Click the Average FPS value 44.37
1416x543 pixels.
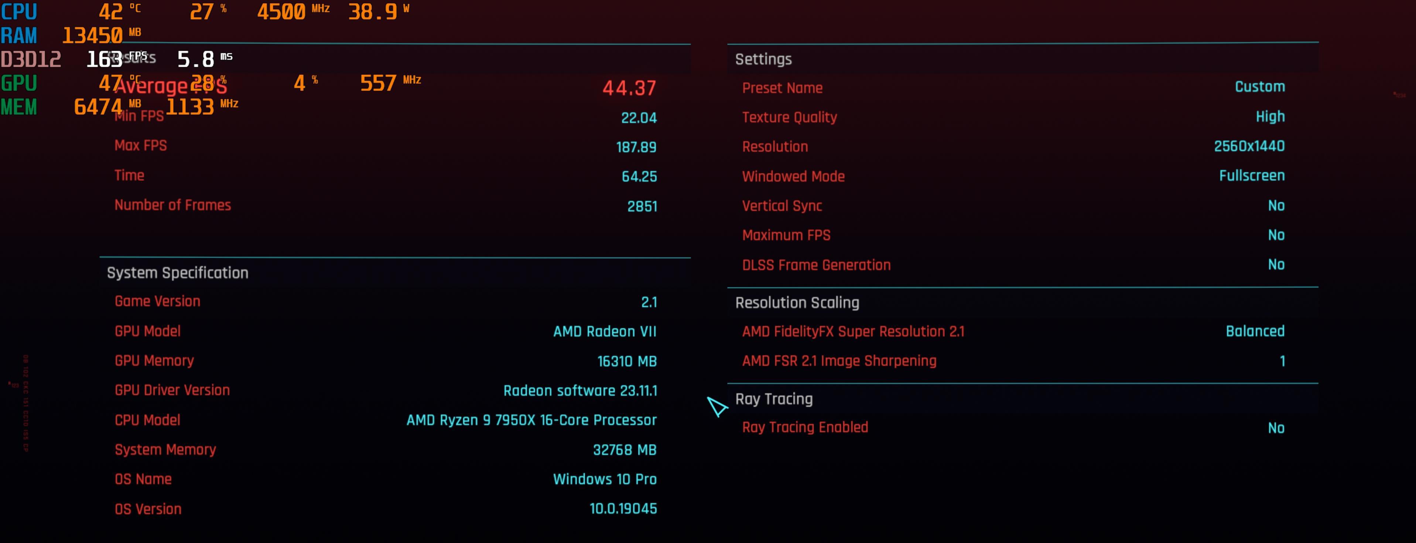click(x=629, y=88)
